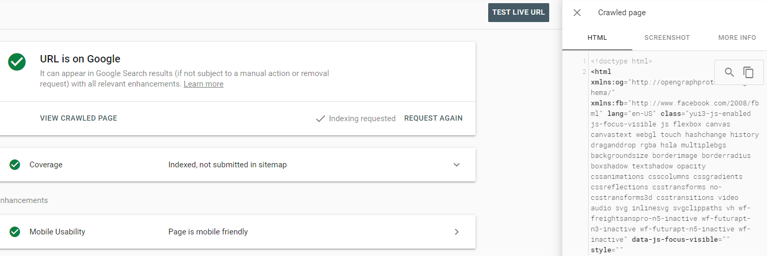Click VIEW CRAWLED PAGE
767x257 pixels.
[78, 119]
